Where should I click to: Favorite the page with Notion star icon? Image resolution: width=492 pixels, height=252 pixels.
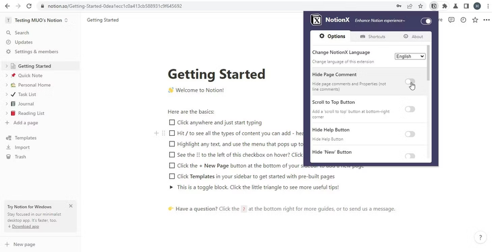pos(475,20)
